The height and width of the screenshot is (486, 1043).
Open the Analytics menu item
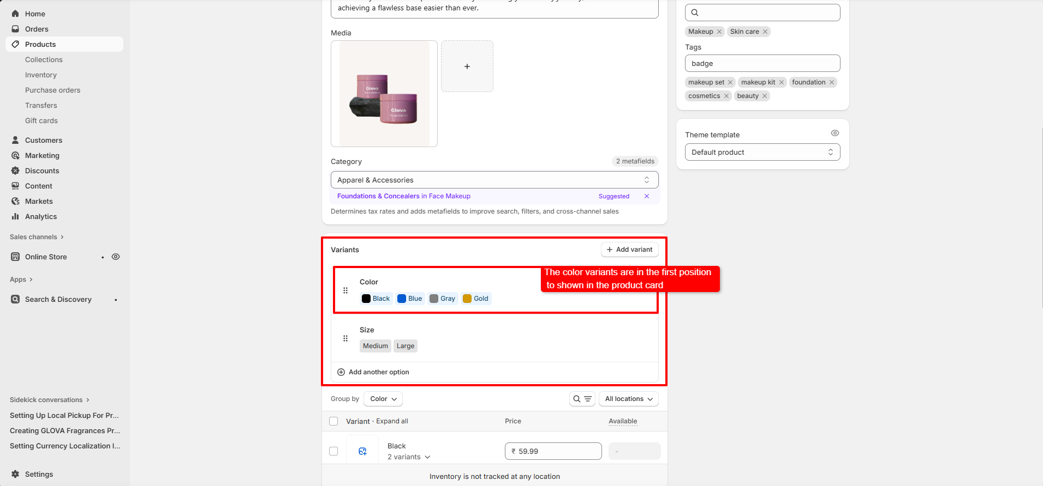pyautogui.click(x=41, y=216)
